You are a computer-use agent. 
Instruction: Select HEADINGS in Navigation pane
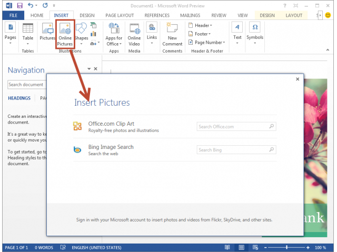click(19, 98)
